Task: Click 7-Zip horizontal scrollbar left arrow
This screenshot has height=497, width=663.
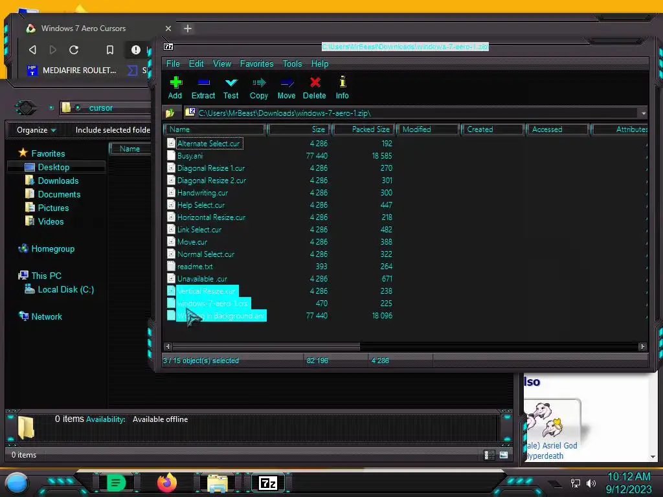Action: 168,347
